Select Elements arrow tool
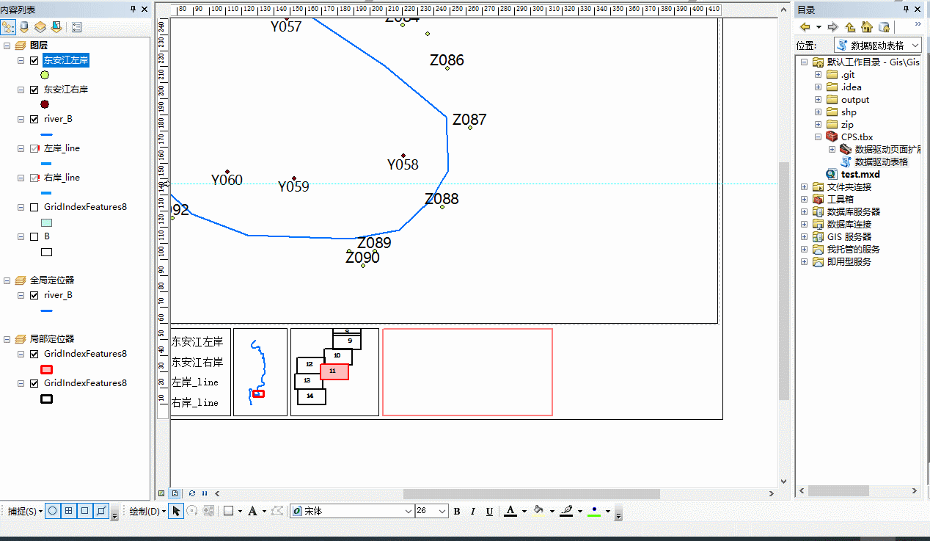Viewport: 930px width, 541px height. pos(175,511)
